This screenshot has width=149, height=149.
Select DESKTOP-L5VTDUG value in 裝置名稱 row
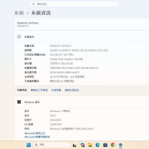tap(60, 46)
